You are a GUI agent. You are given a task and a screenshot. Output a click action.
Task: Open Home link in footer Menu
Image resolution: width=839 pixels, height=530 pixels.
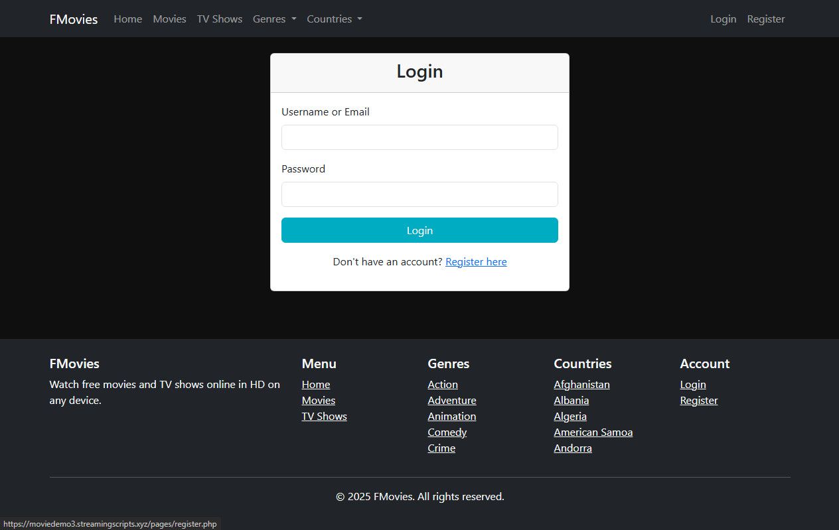point(315,385)
